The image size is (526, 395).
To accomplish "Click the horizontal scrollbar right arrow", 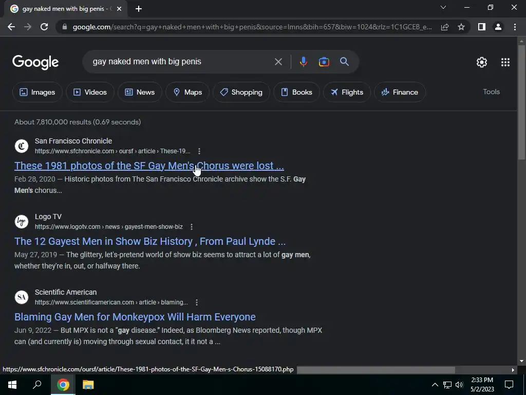I will point(513,370).
